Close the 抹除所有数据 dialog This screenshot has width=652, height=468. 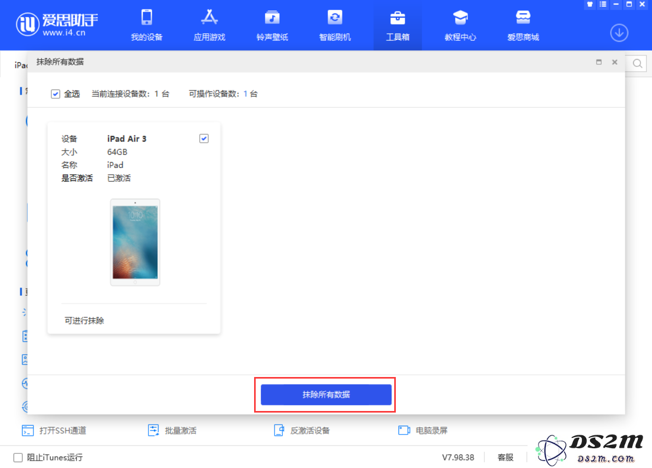point(615,62)
